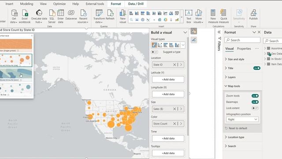
Task: Open the Insert ribbon tab
Action: (9, 4)
